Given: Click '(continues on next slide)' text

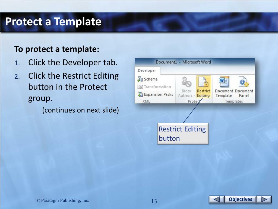Looking at the screenshot, I should (80, 110).
